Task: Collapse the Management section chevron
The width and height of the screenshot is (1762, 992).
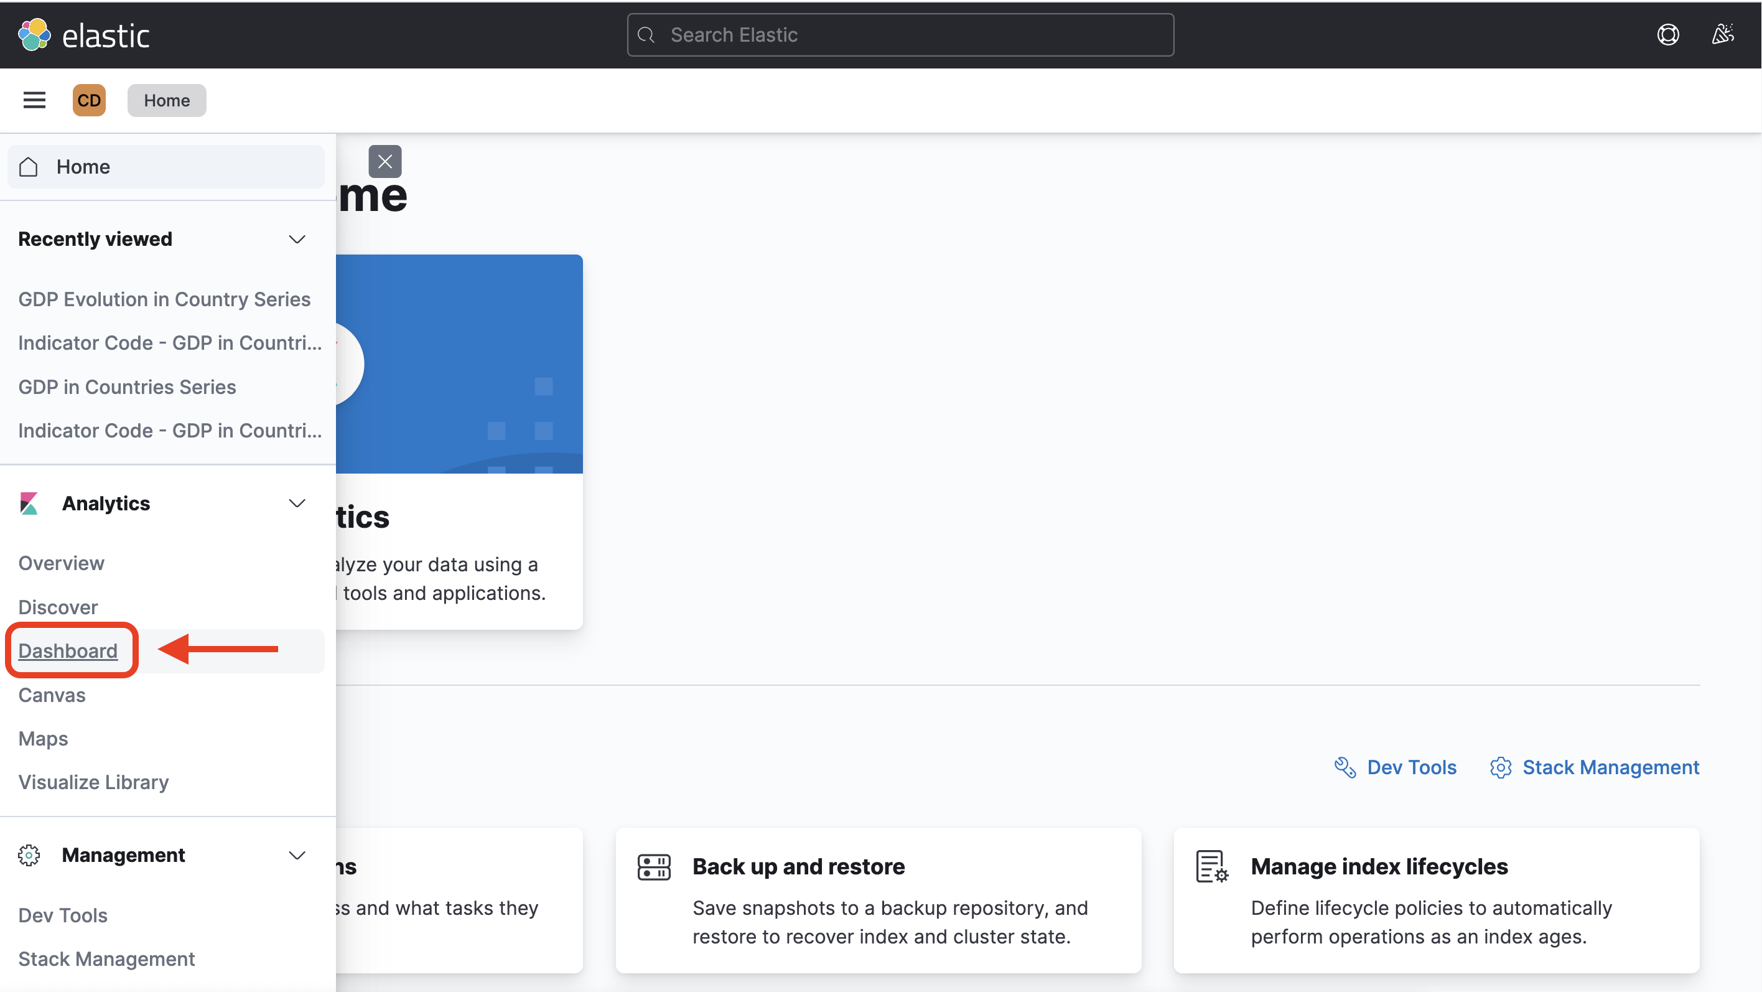Action: 297,855
